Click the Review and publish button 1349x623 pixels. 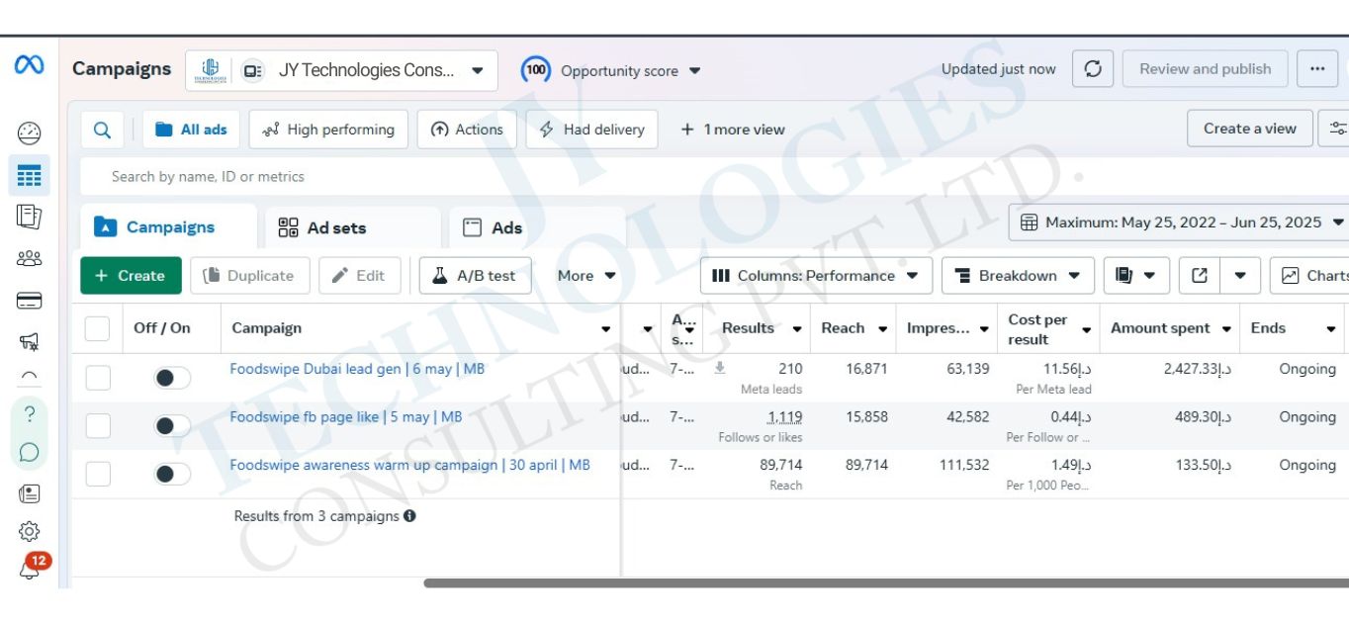tap(1206, 69)
